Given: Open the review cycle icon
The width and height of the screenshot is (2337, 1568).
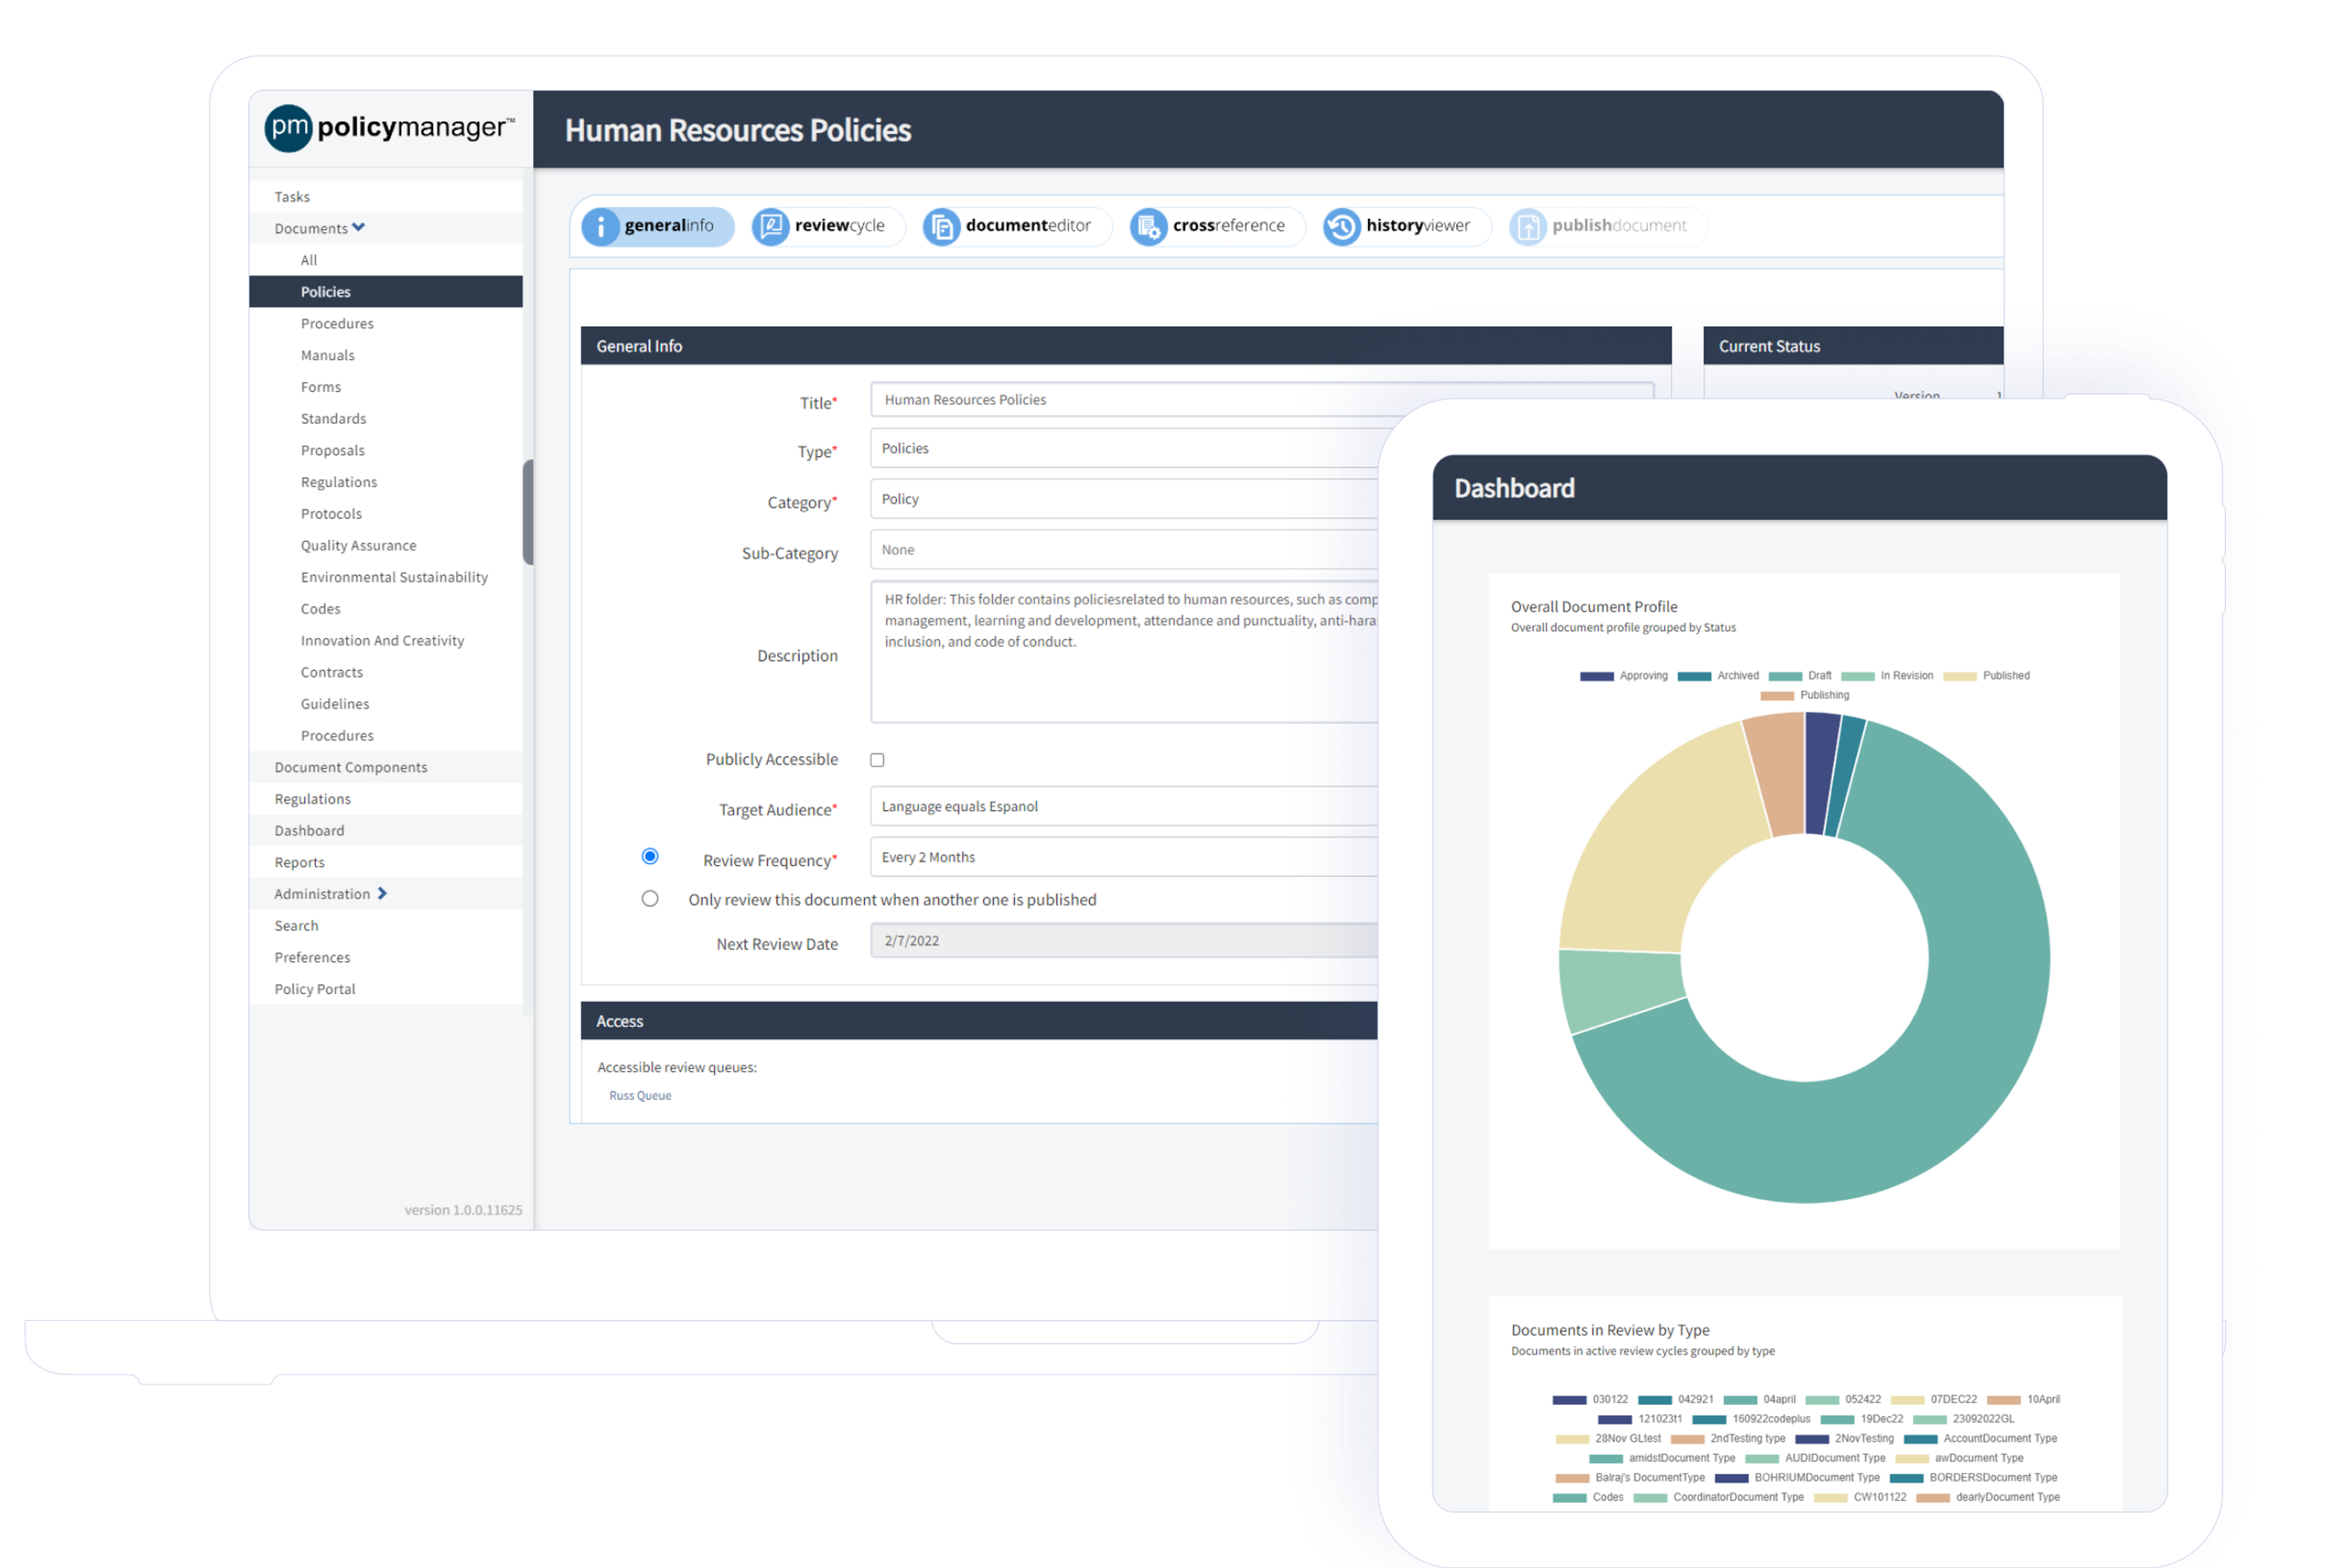Looking at the screenshot, I should 770,227.
